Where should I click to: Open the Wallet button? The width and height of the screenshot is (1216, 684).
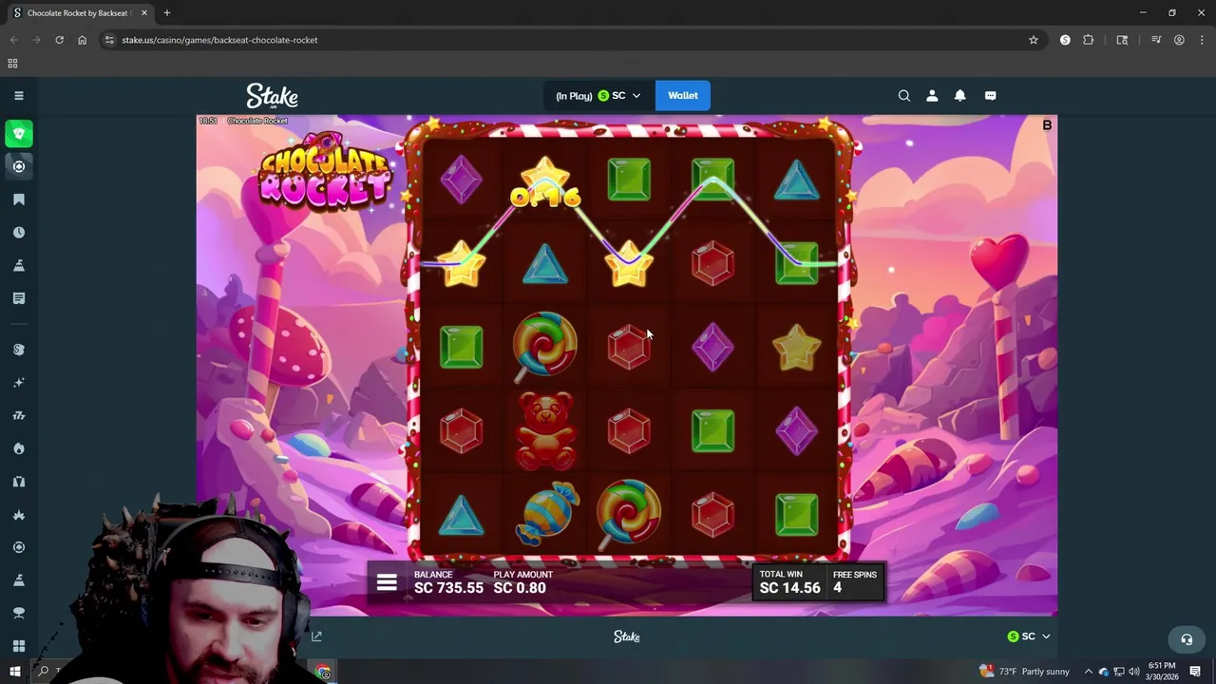682,95
